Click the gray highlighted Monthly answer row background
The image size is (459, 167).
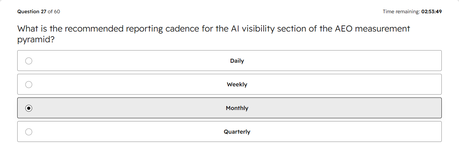[229, 108]
